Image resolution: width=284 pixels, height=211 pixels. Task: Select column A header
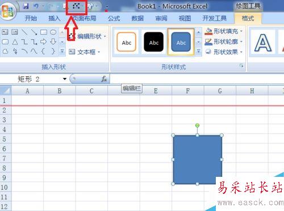27,91
